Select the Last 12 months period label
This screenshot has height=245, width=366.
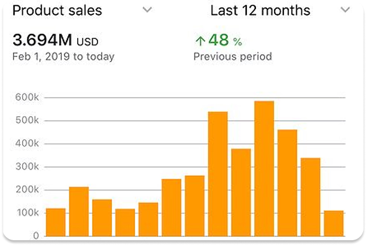260,11
